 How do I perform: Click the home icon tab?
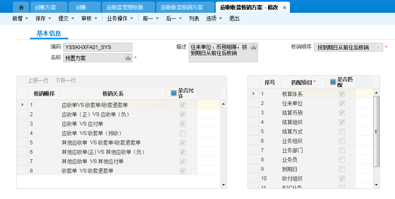click(21, 7)
